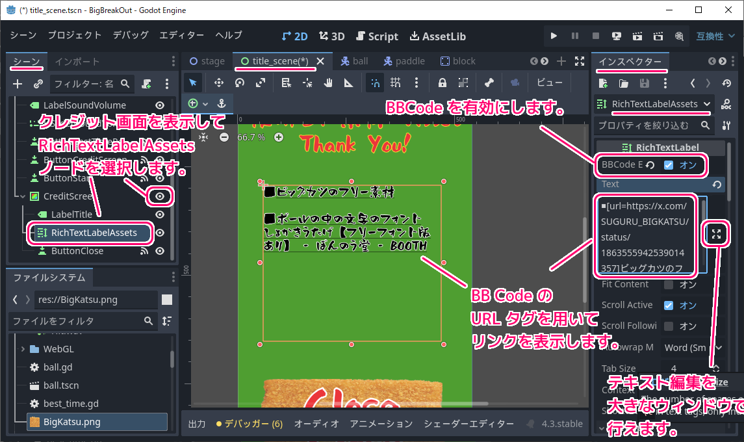Enable grid snapping in the toolbar
Image resolution: width=744 pixels, height=442 pixels.
click(396, 83)
